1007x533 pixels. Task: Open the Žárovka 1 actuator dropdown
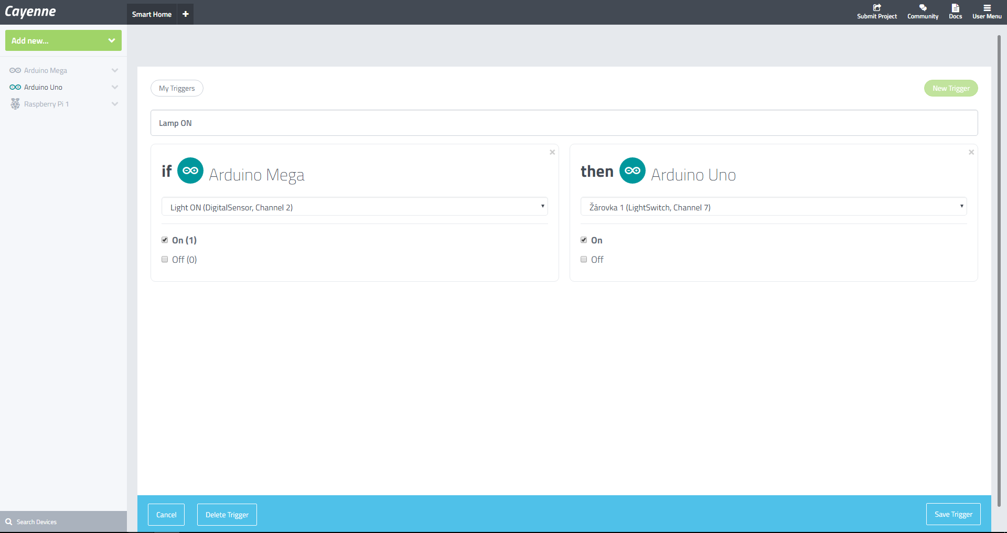point(774,207)
